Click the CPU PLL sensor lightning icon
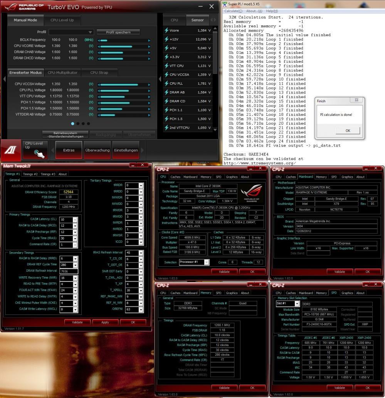Screen dimensions: 385x398 pyautogui.click(x=166, y=84)
